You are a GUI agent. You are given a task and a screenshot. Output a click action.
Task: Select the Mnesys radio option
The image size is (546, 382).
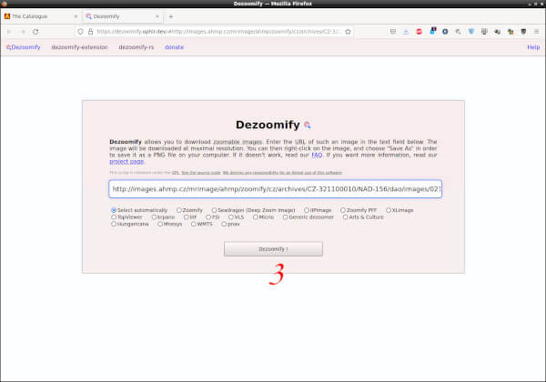tap(160, 224)
